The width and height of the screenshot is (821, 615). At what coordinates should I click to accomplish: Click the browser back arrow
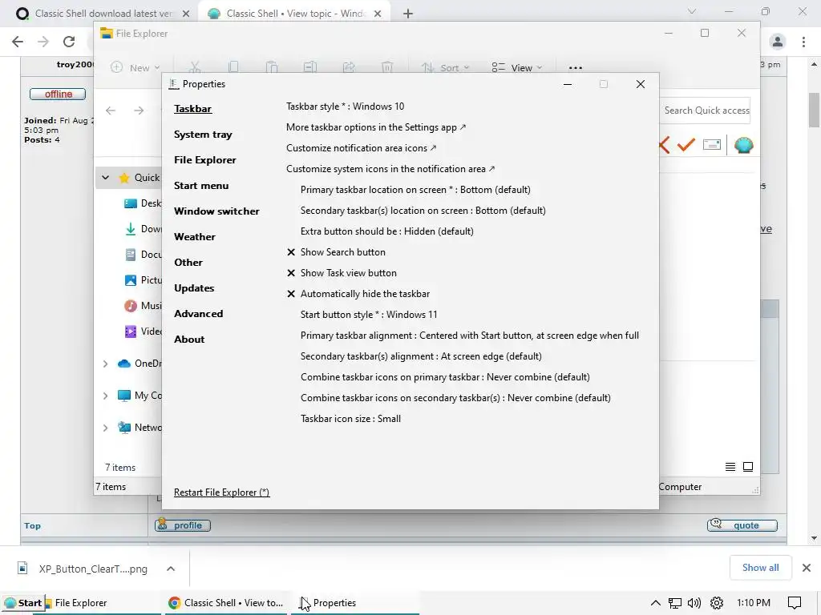(x=18, y=42)
